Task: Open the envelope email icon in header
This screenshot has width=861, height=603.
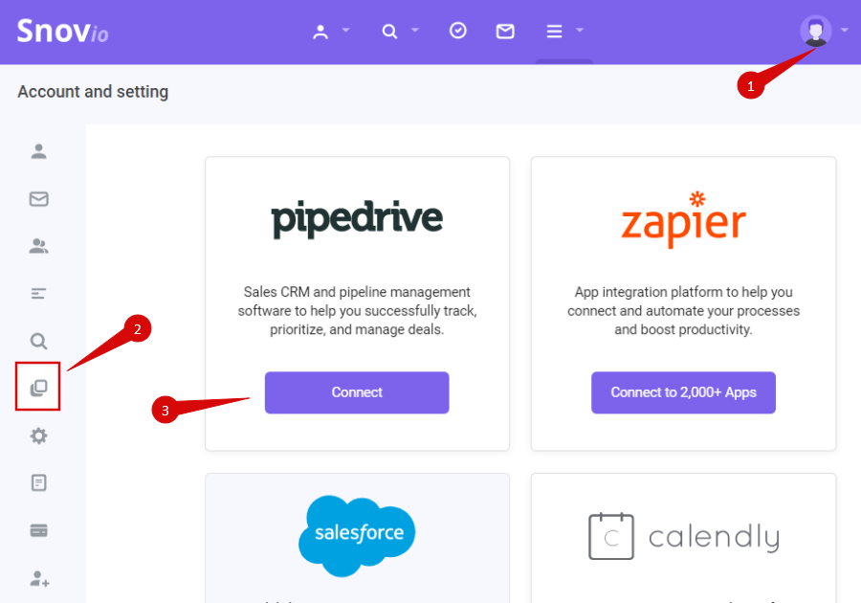Action: pos(505,32)
